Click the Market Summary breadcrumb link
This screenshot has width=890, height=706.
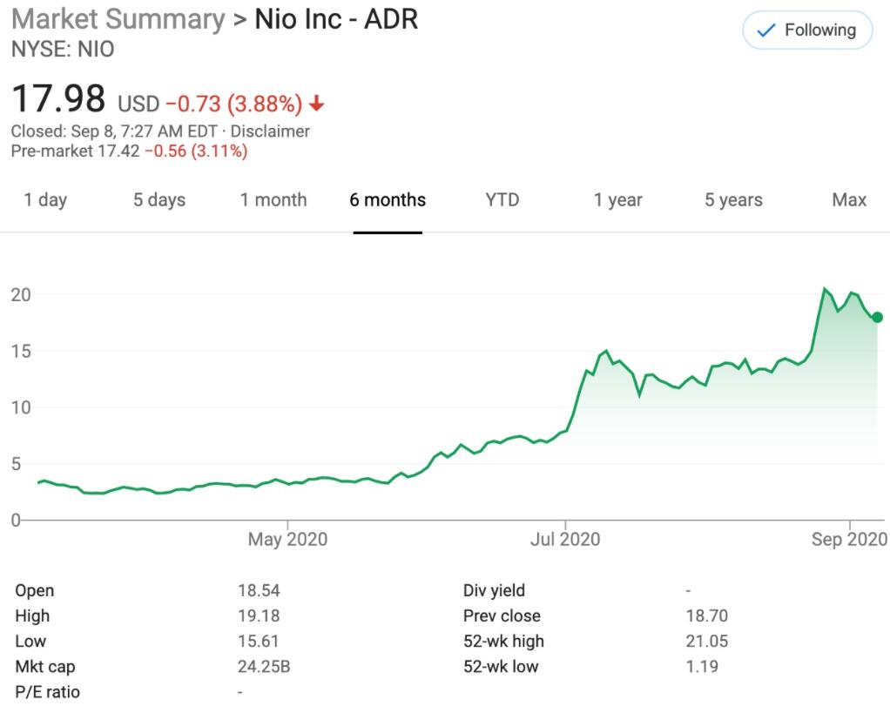113,18
